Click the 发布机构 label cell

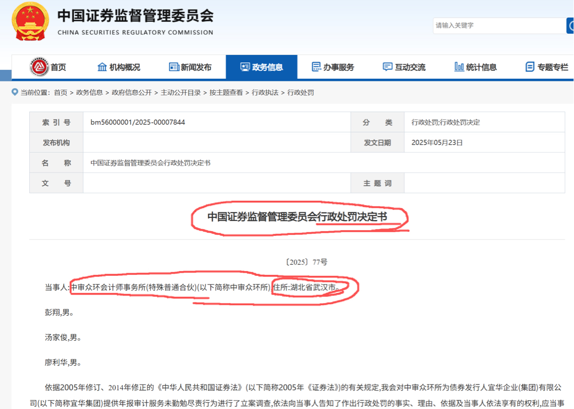coord(57,143)
